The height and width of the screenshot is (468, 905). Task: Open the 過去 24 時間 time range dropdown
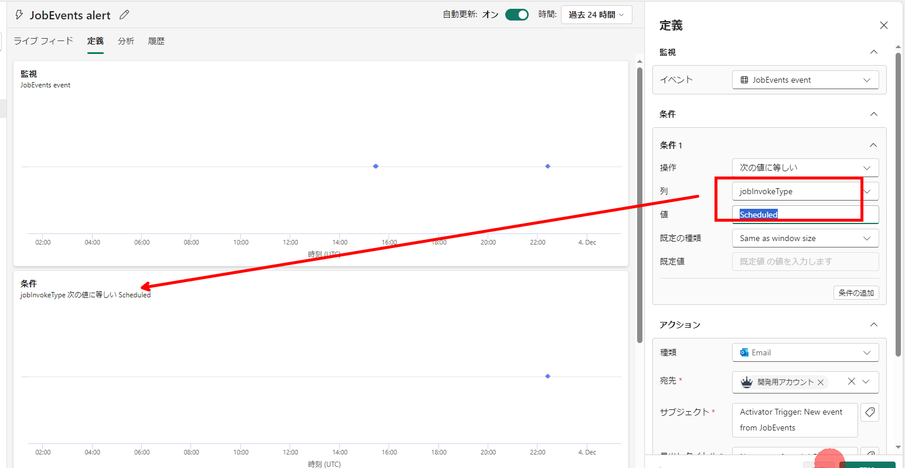(x=596, y=15)
